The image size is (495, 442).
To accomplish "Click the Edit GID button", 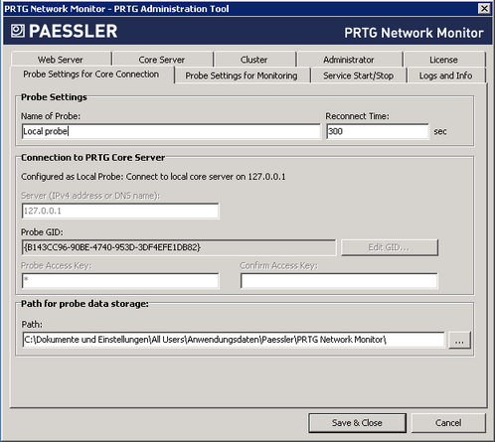I will 390,247.
